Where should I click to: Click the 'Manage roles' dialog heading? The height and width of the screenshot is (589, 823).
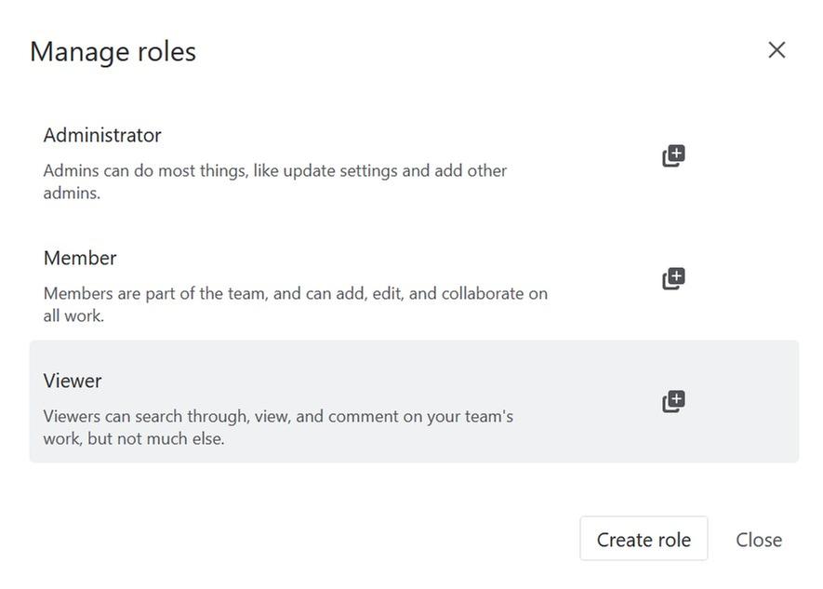click(x=113, y=51)
